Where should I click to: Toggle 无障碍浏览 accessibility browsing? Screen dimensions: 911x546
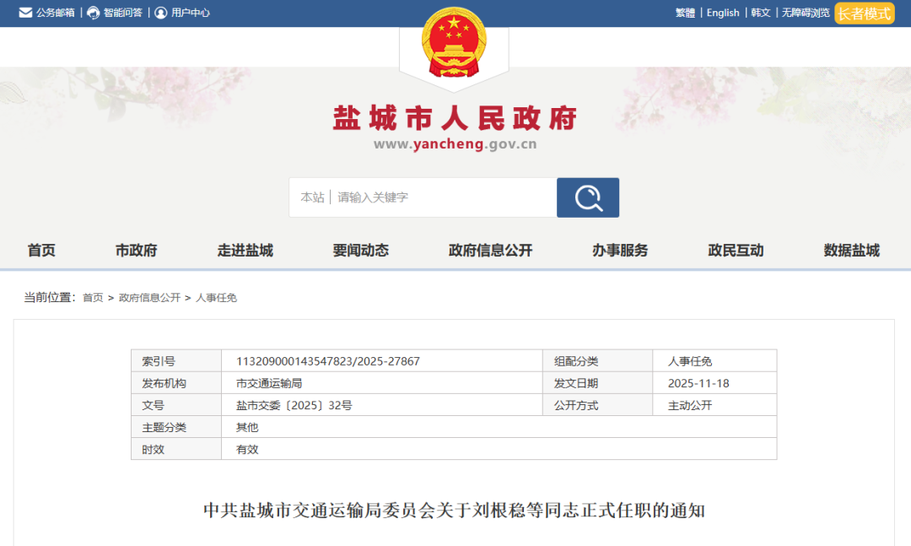coord(805,13)
